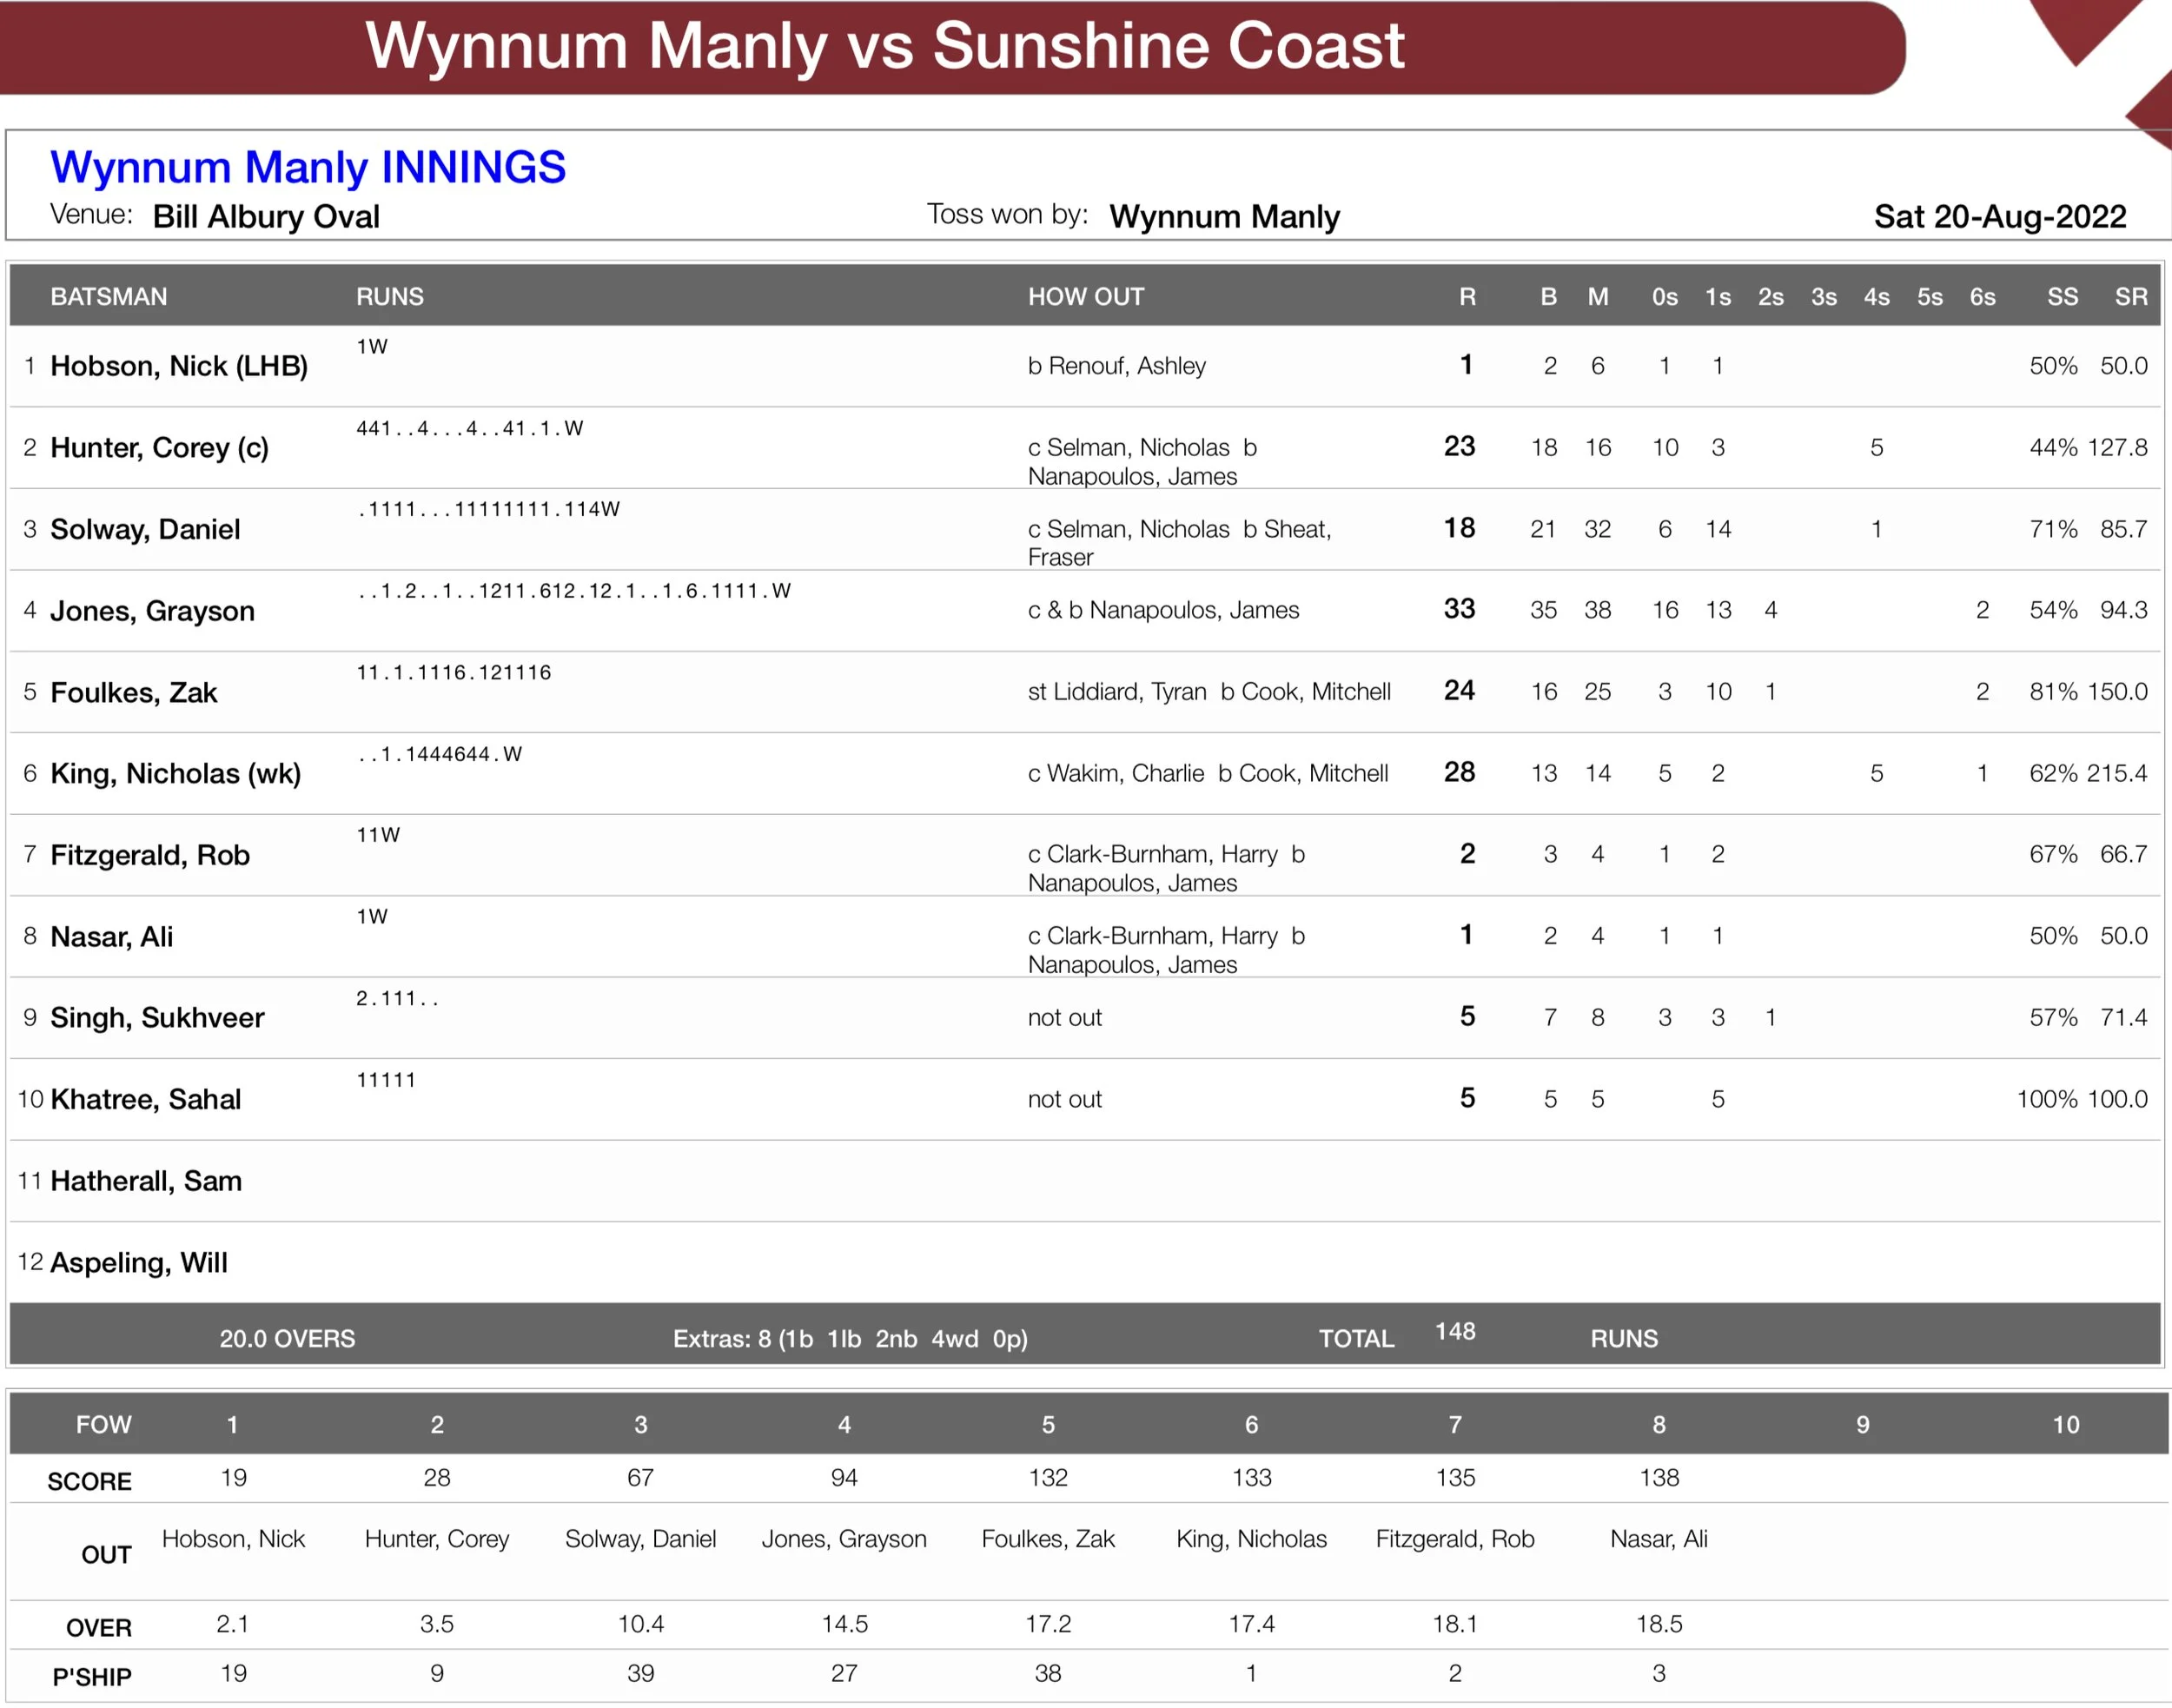Click total score 148
The height and width of the screenshot is (1708, 2172).
(1454, 1332)
